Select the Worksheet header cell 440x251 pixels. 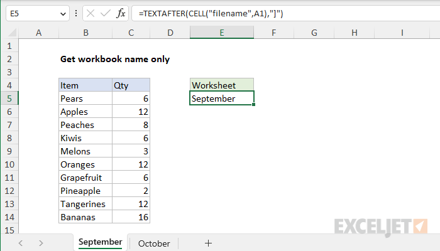[x=221, y=85]
